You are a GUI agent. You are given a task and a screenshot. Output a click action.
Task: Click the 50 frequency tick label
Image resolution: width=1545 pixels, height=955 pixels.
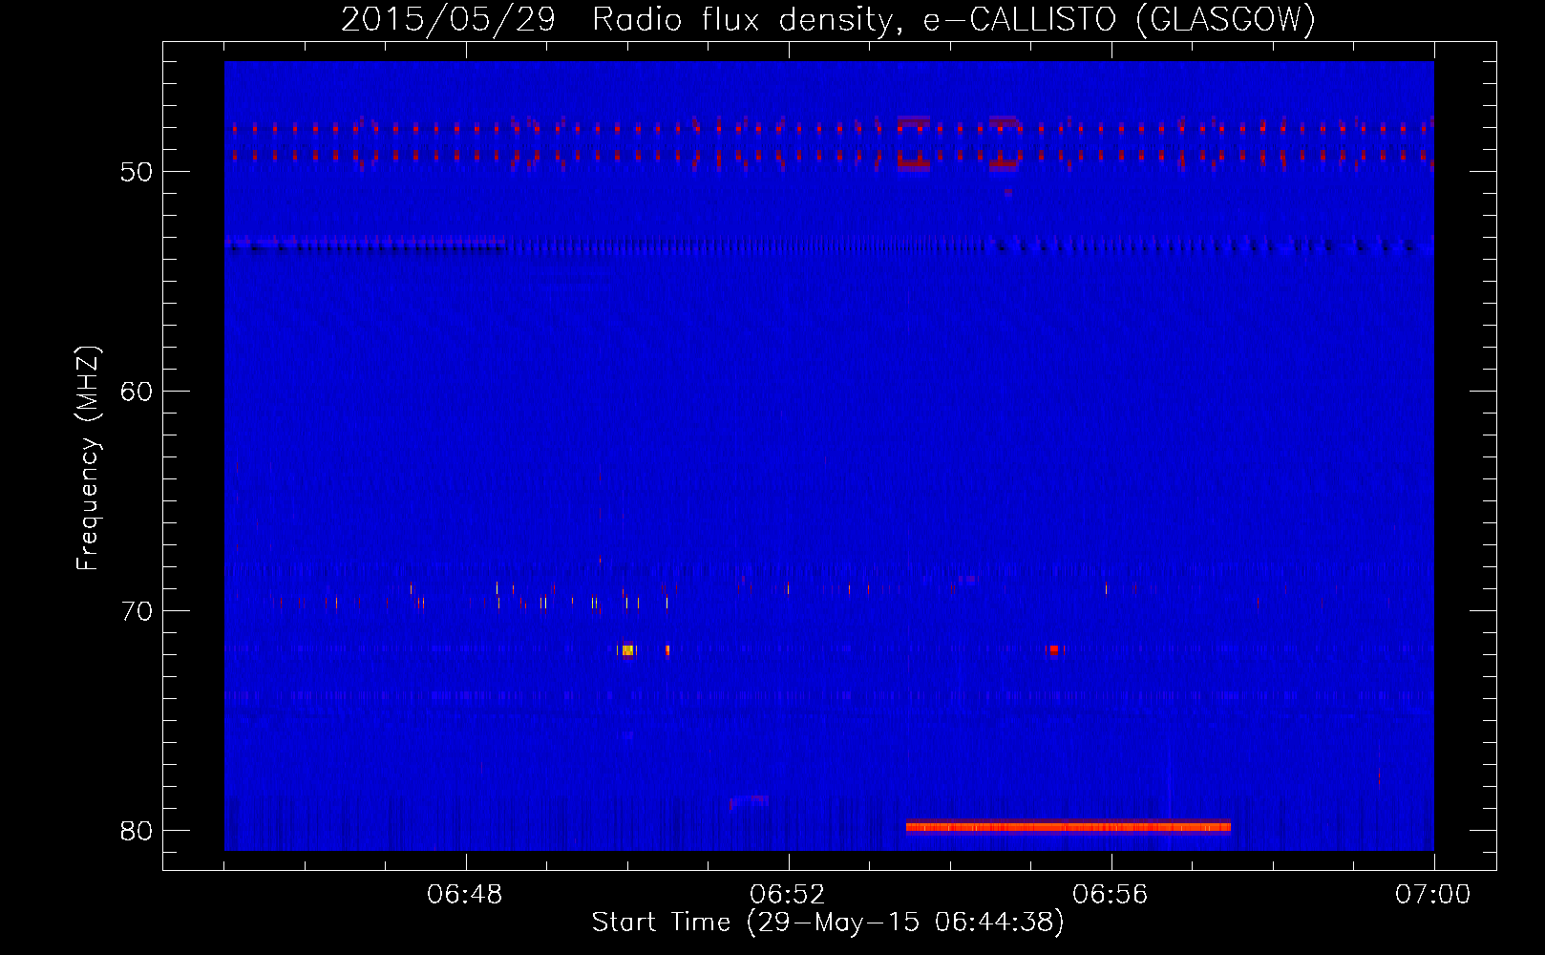coord(137,172)
